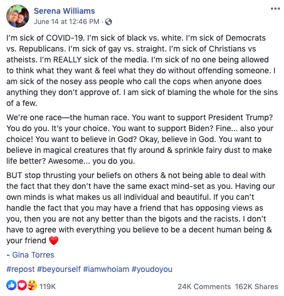The width and height of the screenshot is (284, 296).
Task: View the 119K reactions count
Action: (x=47, y=286)
